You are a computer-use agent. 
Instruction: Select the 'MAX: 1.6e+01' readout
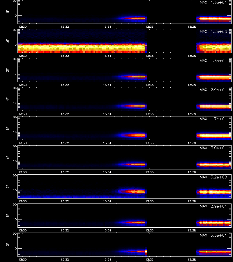pos(213,61)
